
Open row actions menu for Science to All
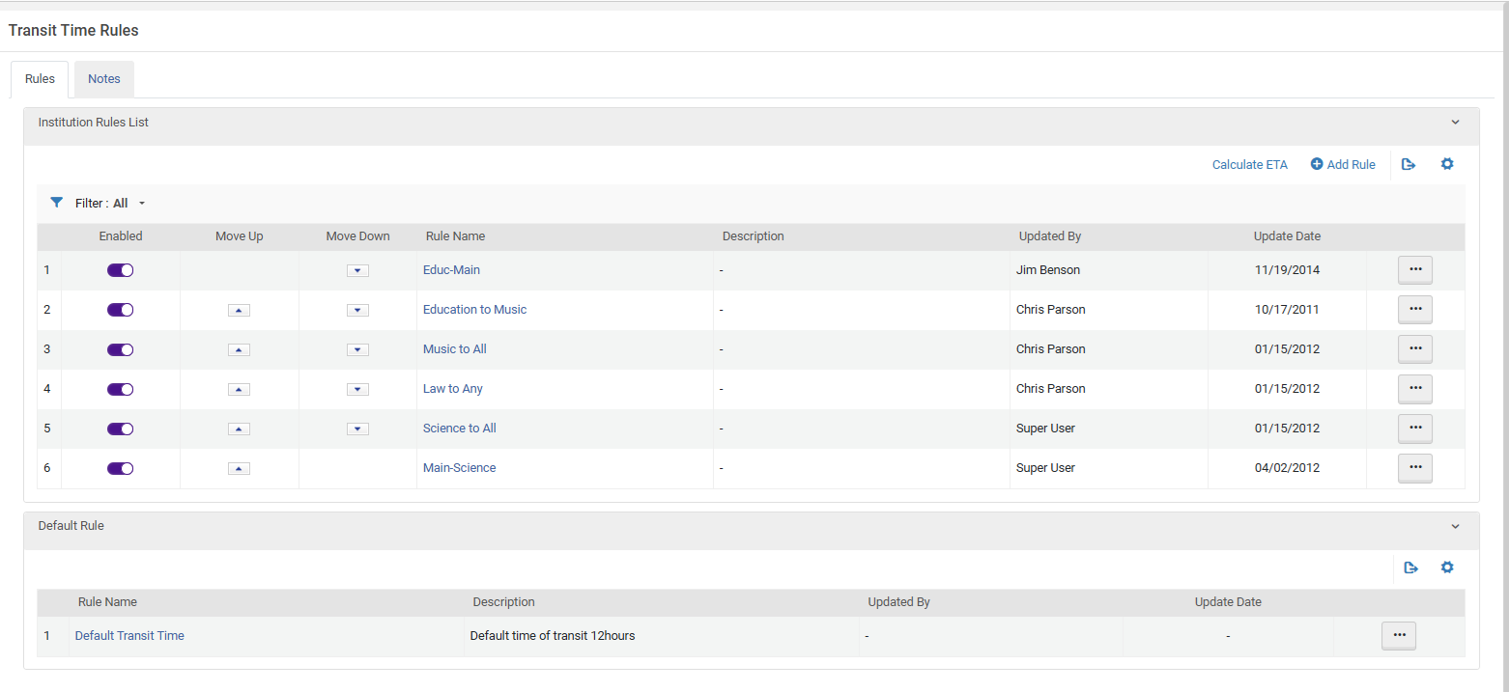coord(1414,429)
